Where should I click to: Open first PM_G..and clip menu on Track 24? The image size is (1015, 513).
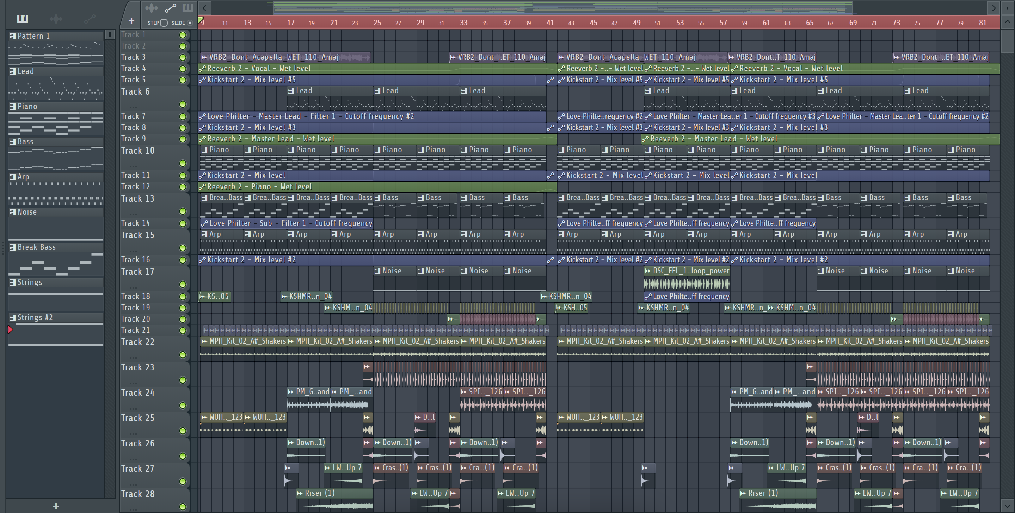point(291,392)
